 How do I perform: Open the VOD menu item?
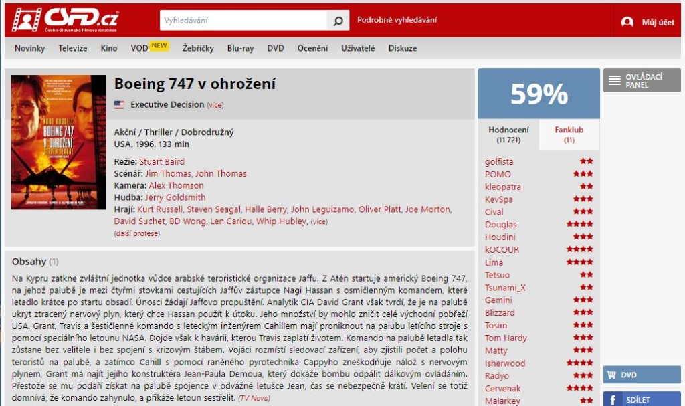pyautogui.click(x=139, y=48)
